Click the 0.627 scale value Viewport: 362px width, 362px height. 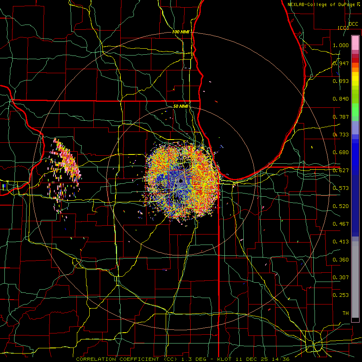click(x=341, y=171)
